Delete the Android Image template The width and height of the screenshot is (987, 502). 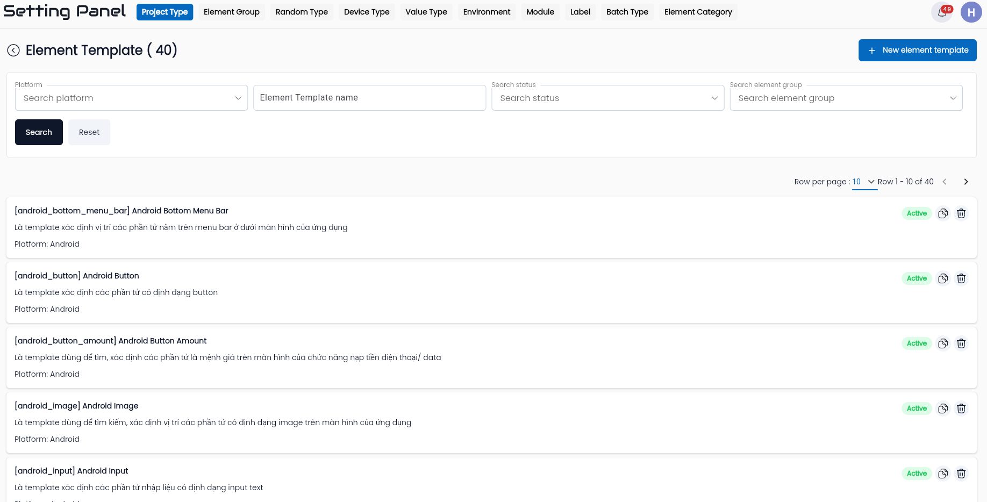[961, 408]
